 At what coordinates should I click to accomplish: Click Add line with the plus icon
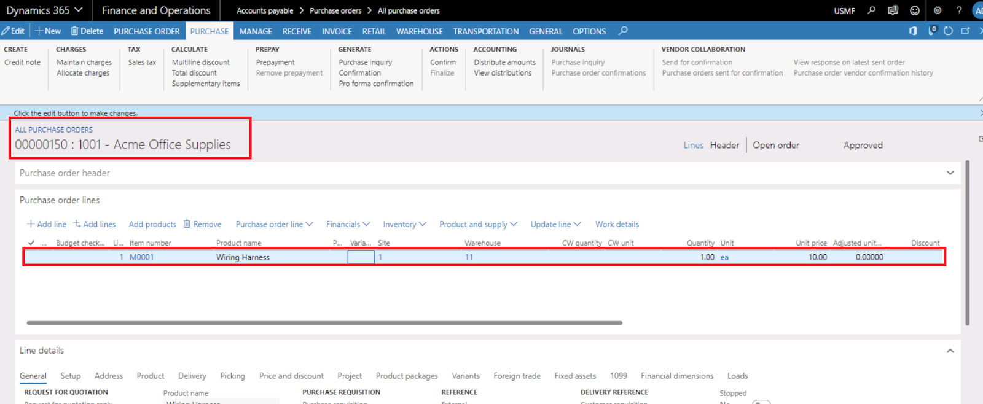[x=47, y=225]
